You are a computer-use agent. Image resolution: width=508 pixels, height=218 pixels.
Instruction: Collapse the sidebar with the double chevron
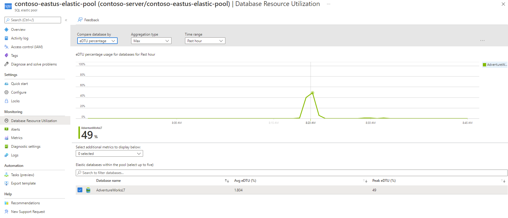click(66, 20)
